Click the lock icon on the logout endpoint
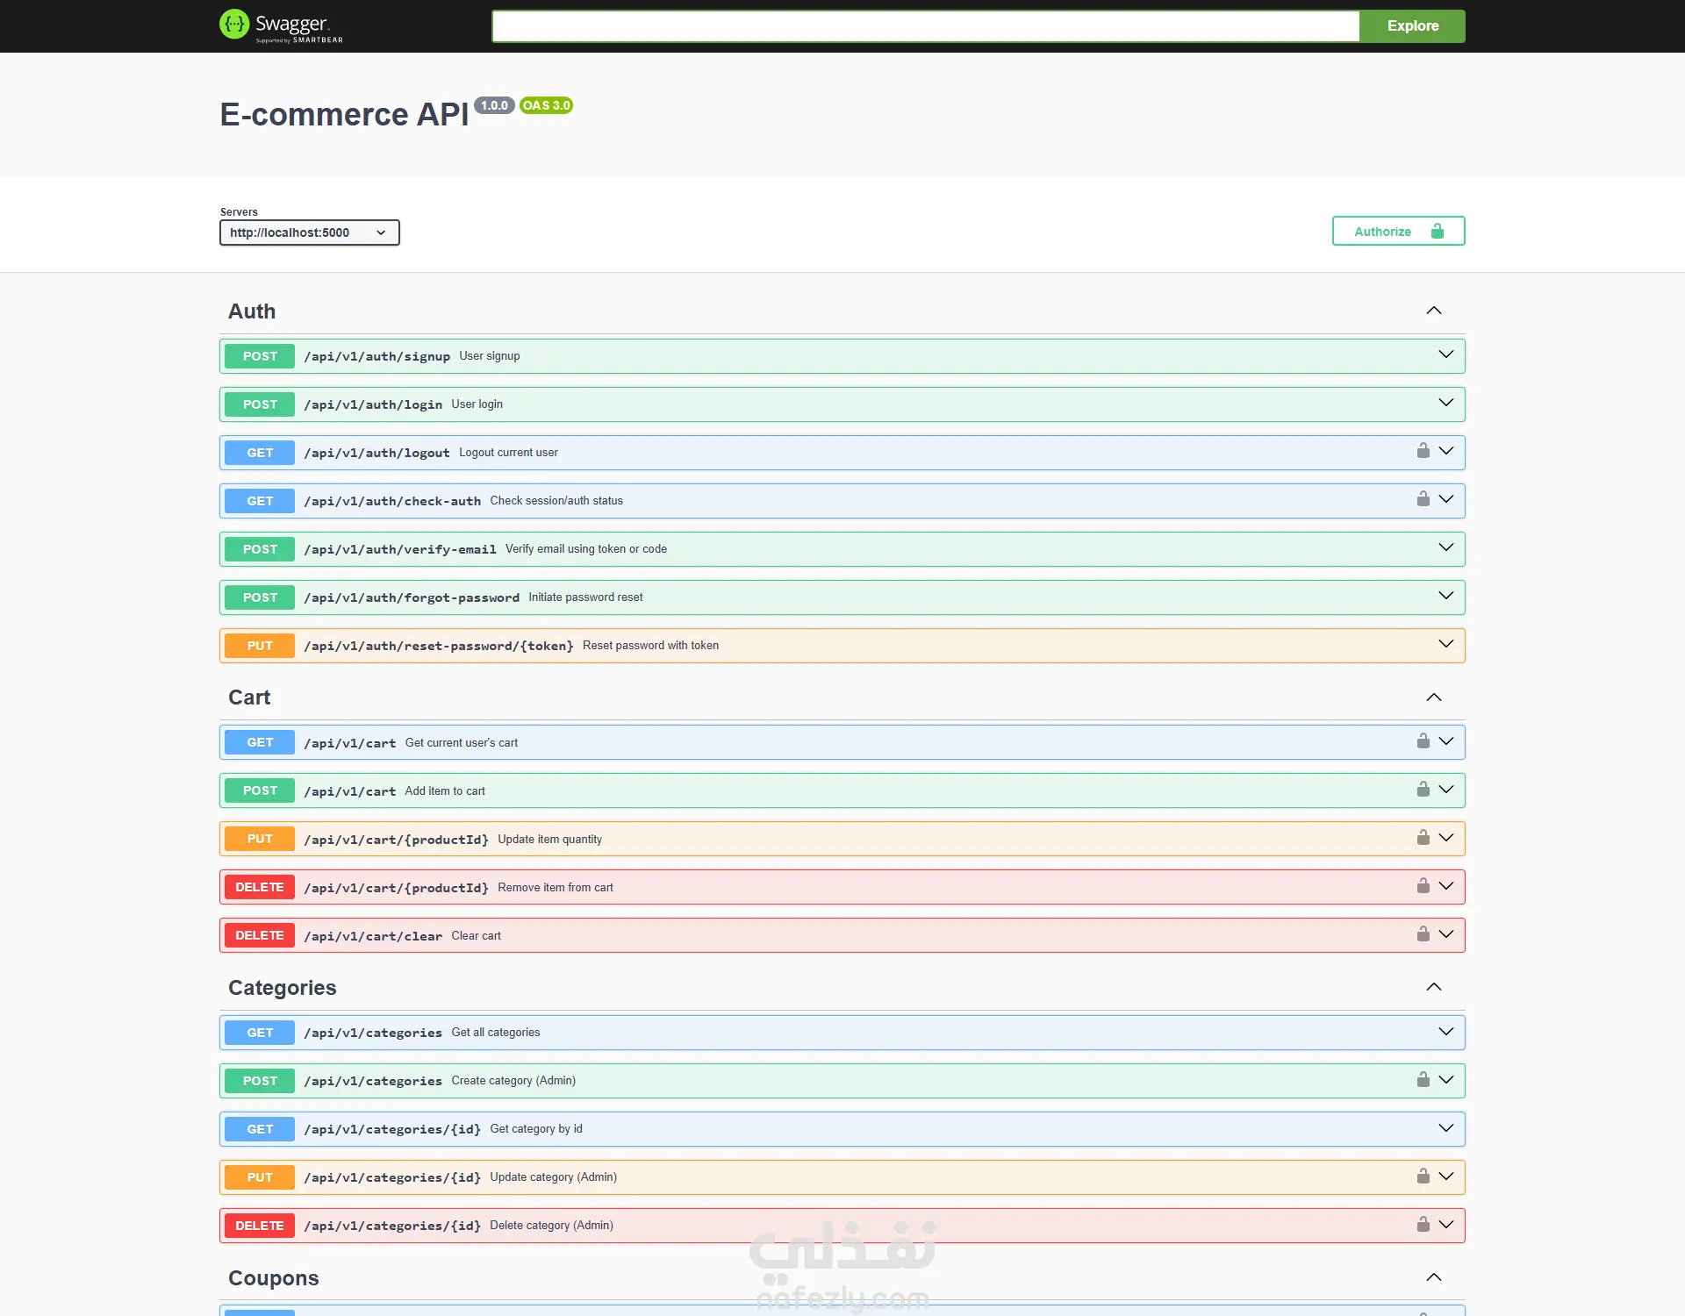Screen dimensions: 1685x1316 click(x=1423, y=451)
